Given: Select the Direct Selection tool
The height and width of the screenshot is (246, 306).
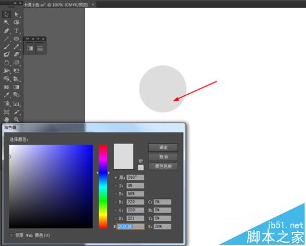Looking at the screenshot, I should pyautogui.click(x=17, y=15).
